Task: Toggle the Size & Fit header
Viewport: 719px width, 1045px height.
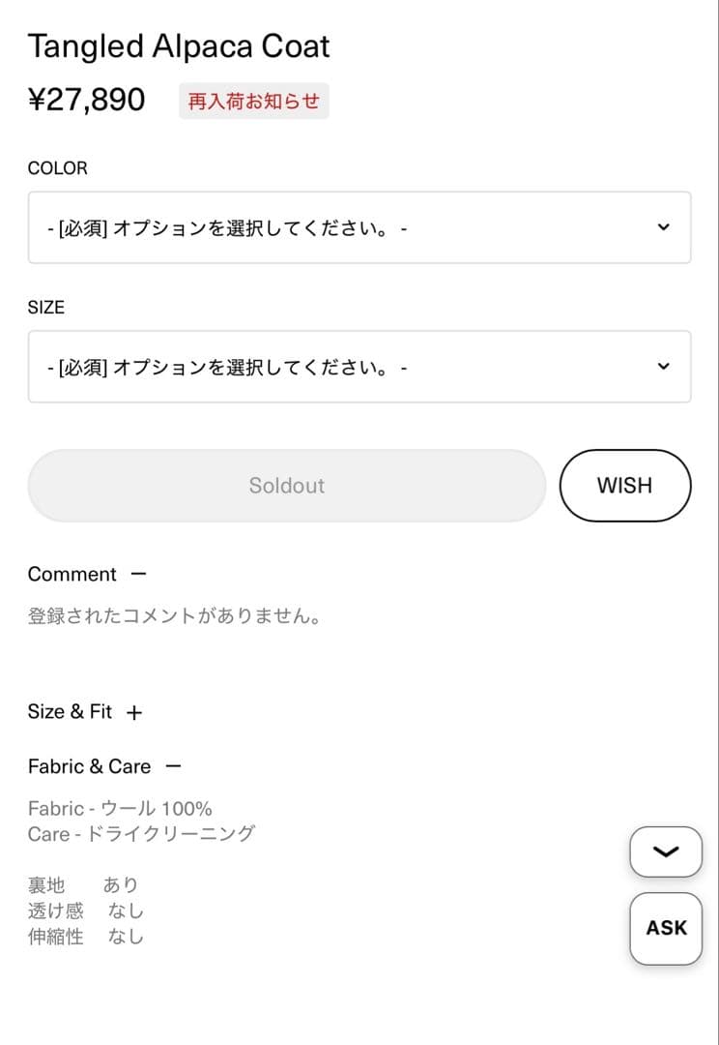Action: [71, 712]
